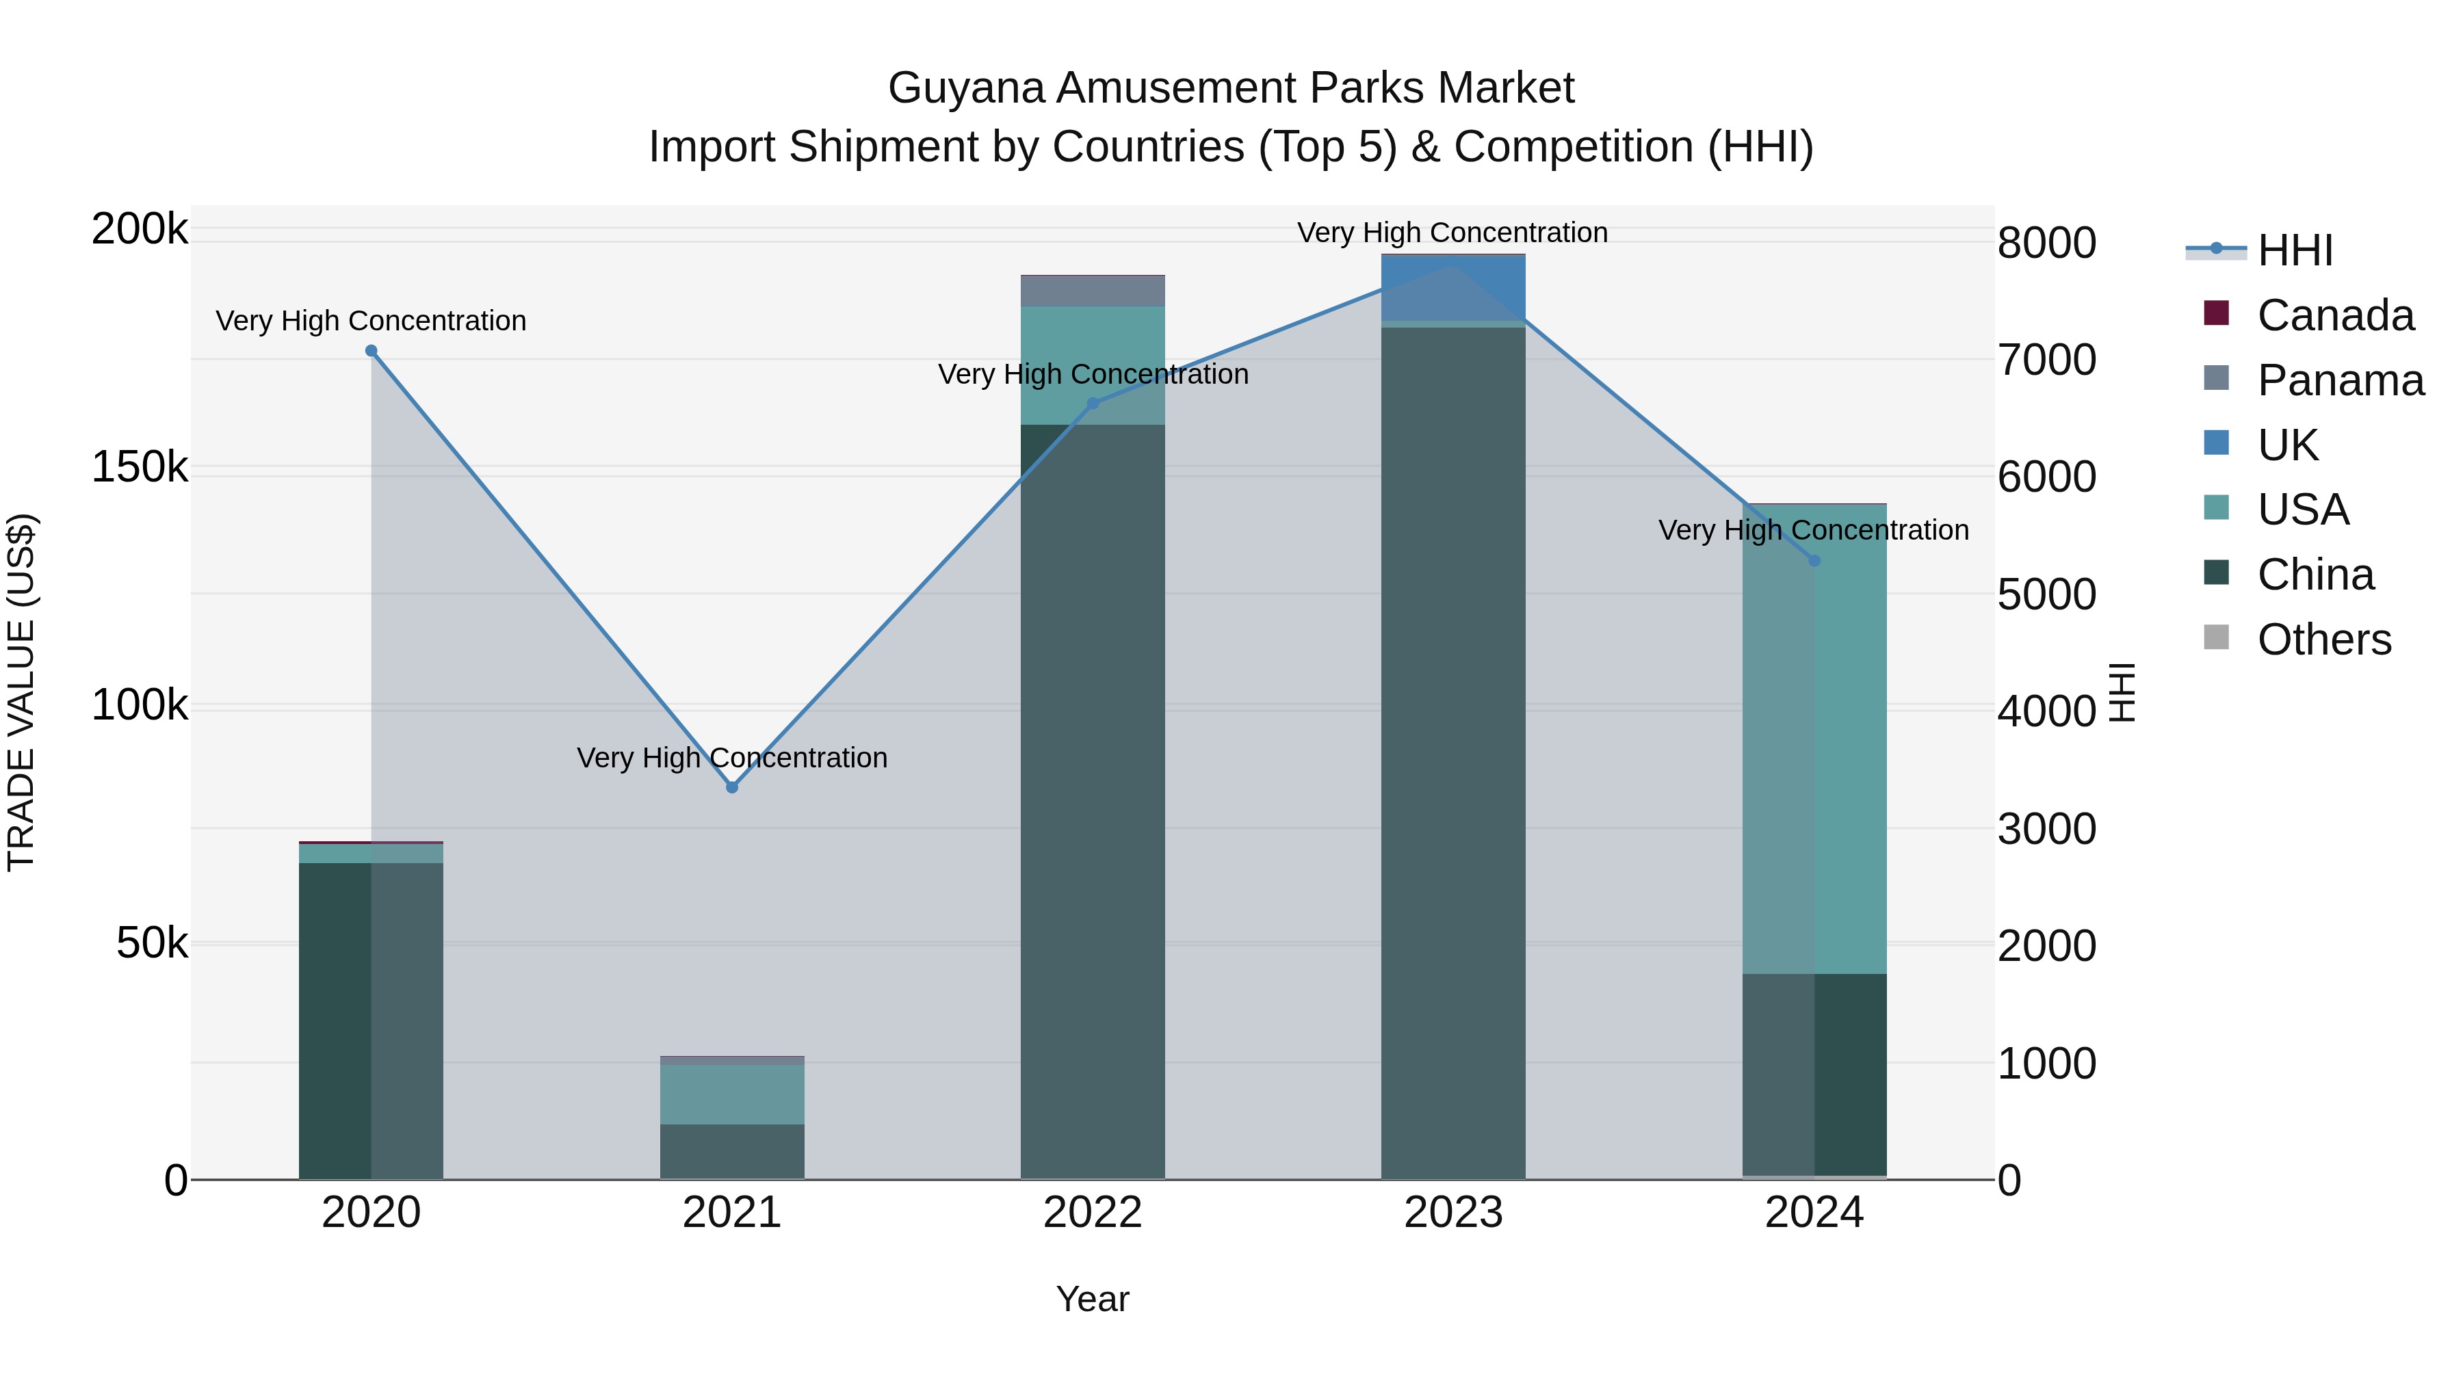This screenshot has height=1385, width=2463.
Task: Click the 8000 HHI axis tick label
Action: (x=2047, y=243)
